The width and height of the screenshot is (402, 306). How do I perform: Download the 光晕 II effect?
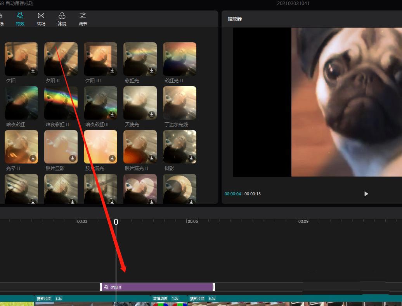[x=33, y=158]
